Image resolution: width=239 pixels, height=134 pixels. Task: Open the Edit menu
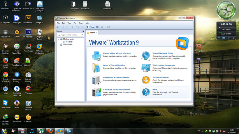[x=64, y=23]
